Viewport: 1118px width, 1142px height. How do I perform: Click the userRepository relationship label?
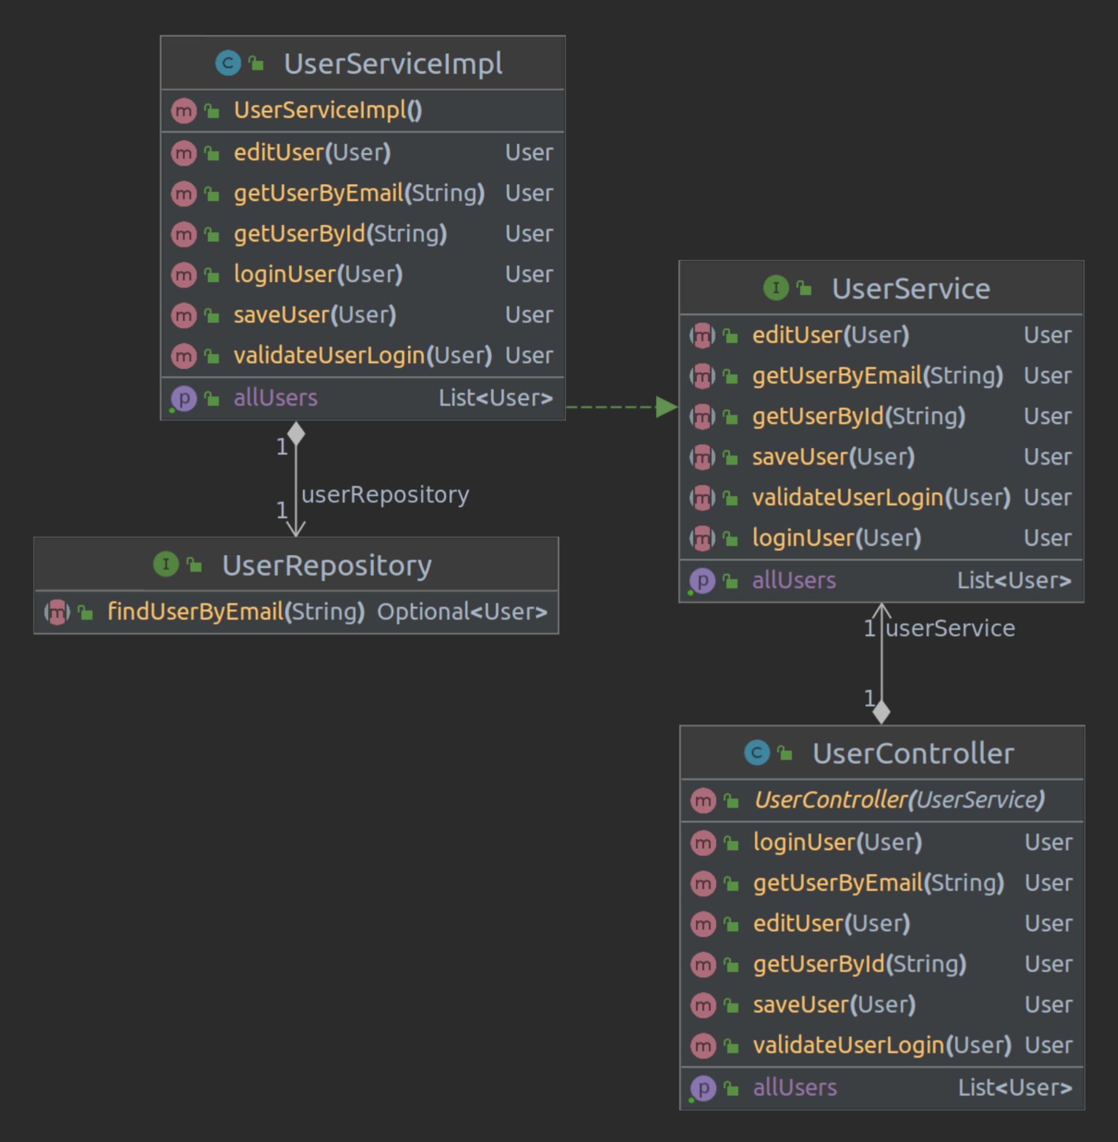pyautogui.click(x=385, y=495)
